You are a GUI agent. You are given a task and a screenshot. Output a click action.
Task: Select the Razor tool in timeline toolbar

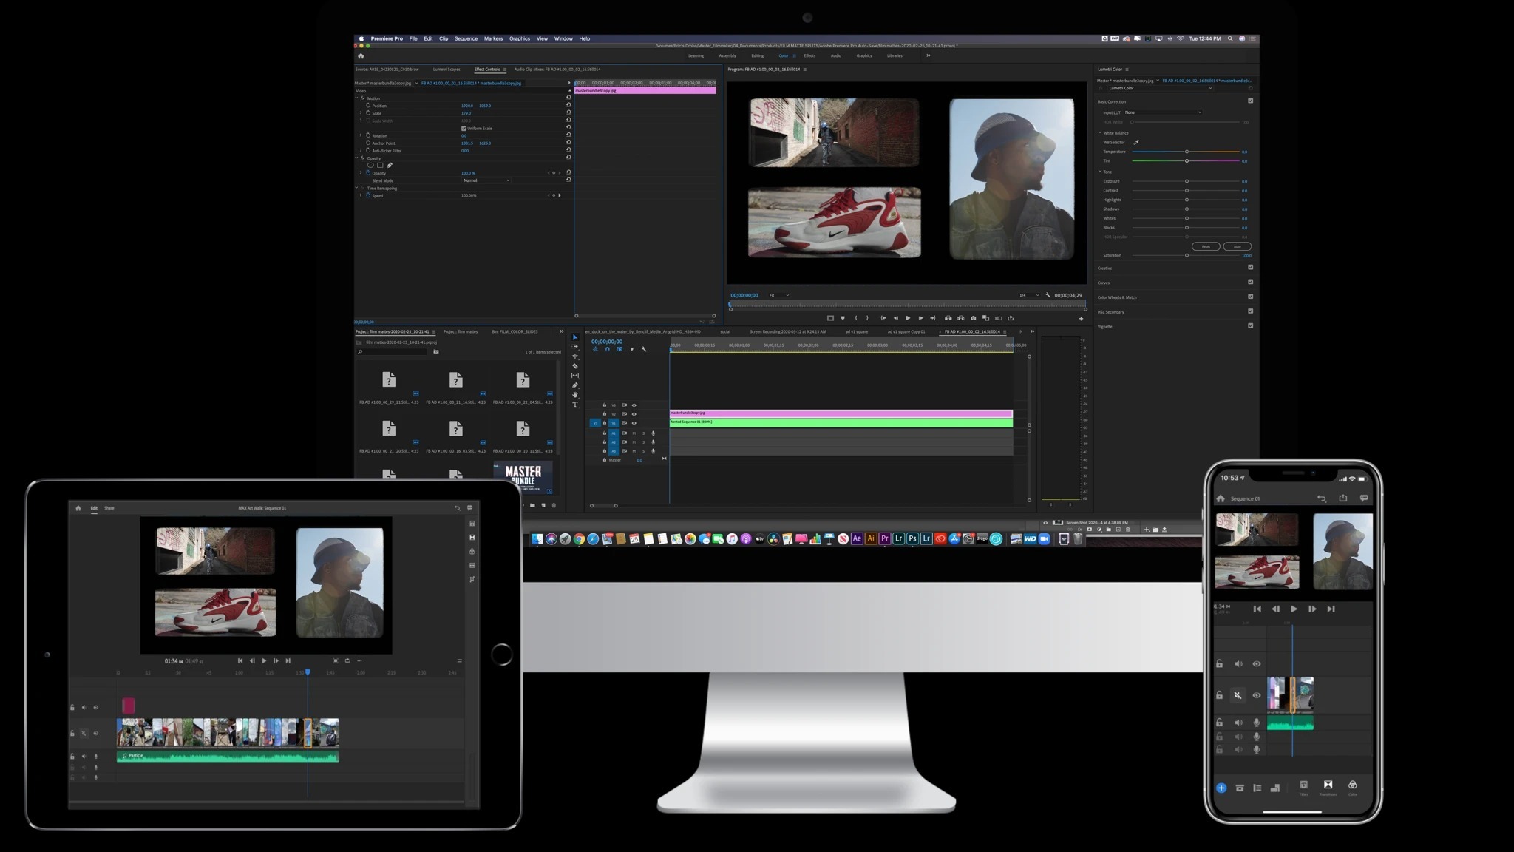pos(575,366)
